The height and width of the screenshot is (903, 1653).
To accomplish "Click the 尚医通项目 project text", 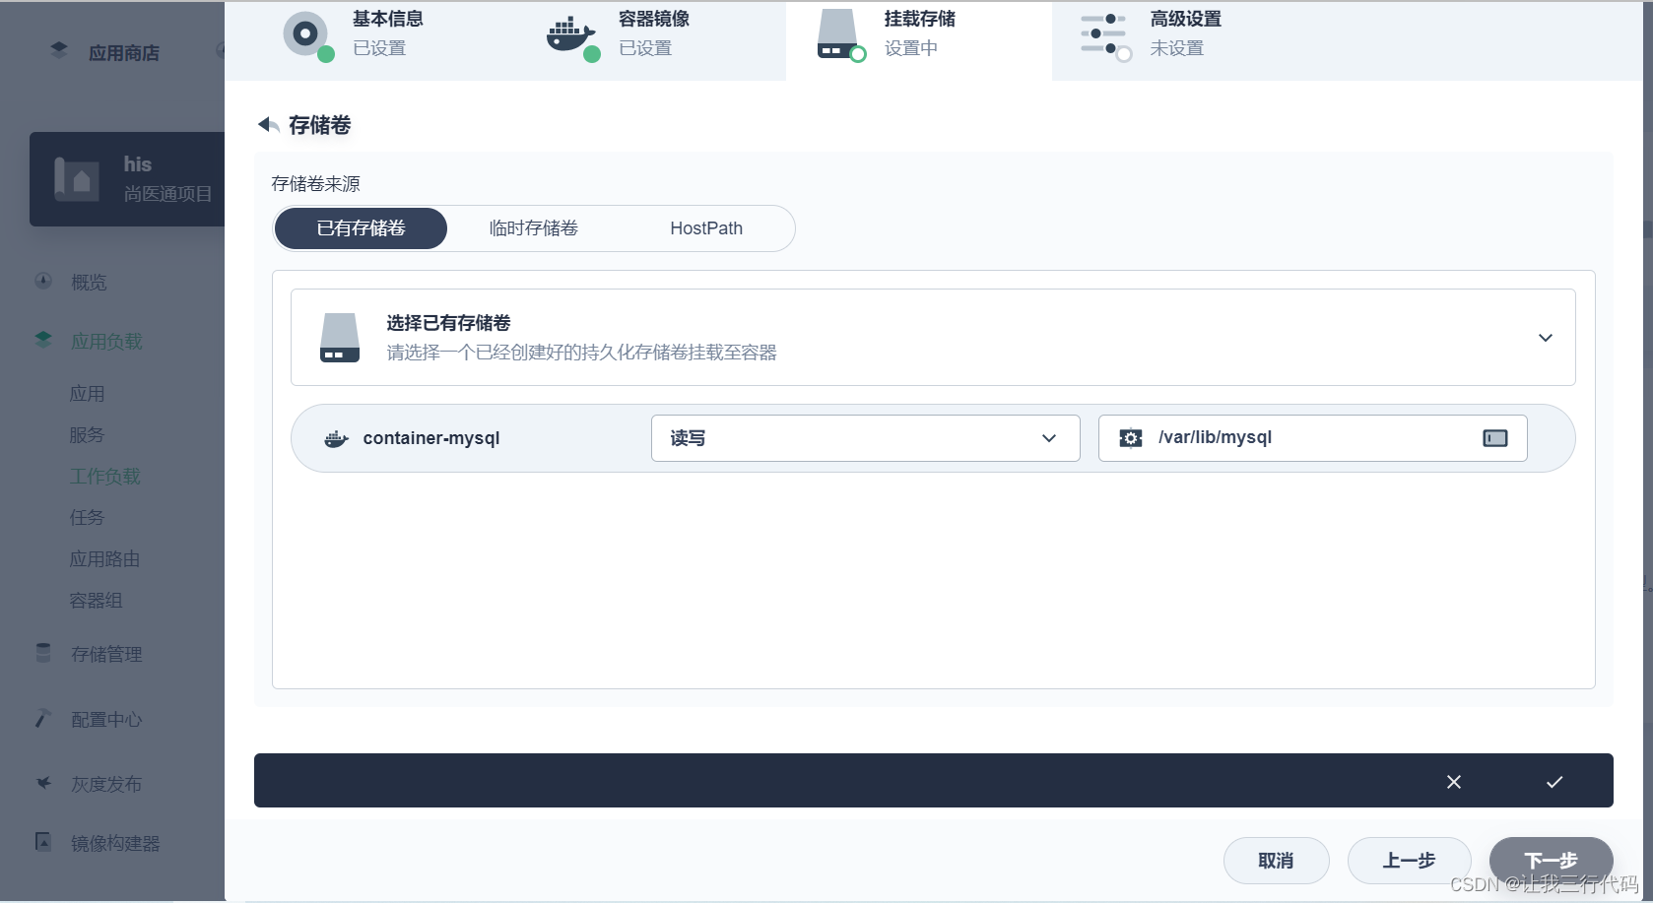I will [167, 194].
